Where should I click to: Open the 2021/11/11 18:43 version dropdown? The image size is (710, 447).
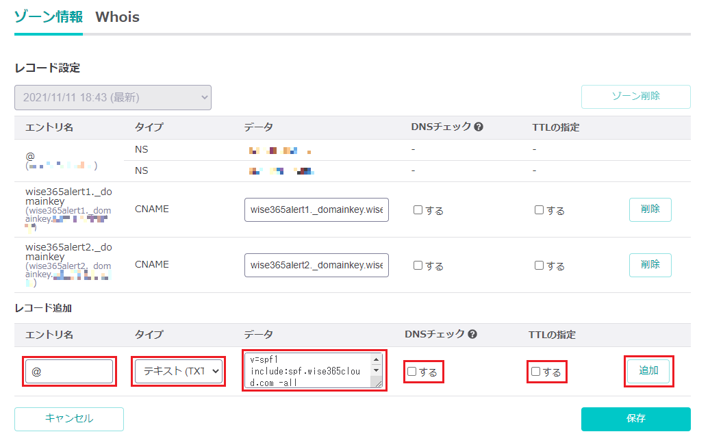pyautogui.click(x=113, y=98)
